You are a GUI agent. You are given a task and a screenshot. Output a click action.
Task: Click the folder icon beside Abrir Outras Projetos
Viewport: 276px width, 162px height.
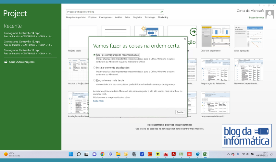(x=6, y=62)
